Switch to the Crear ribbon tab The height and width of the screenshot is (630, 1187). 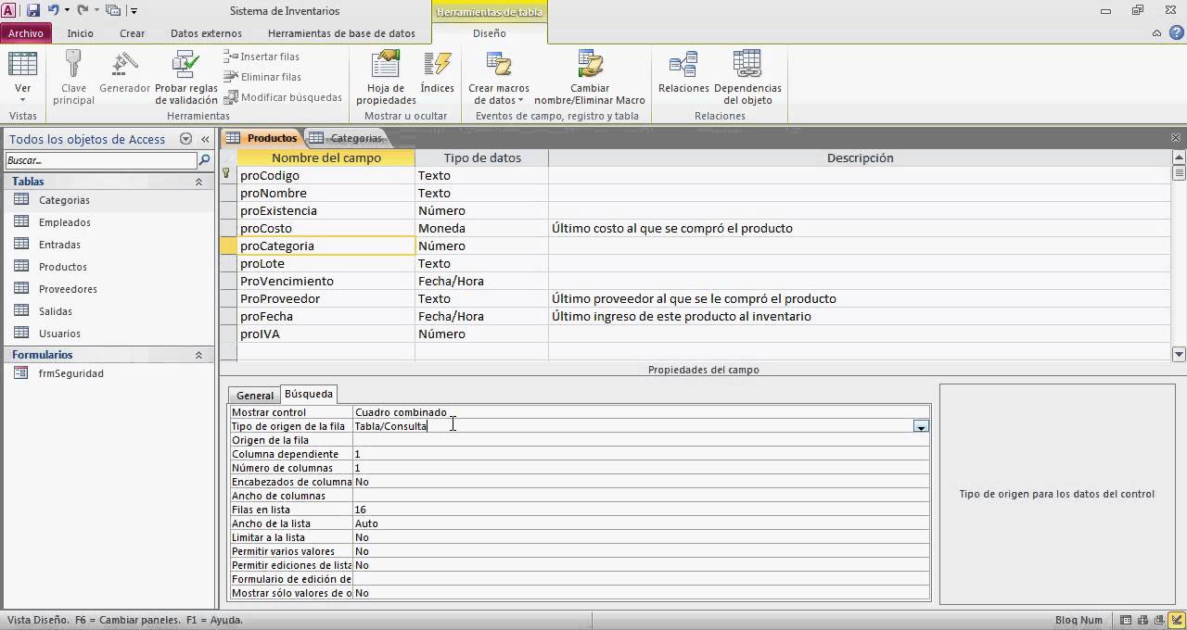coord(132,33)
